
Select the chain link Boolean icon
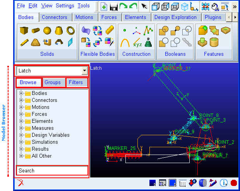187,42
